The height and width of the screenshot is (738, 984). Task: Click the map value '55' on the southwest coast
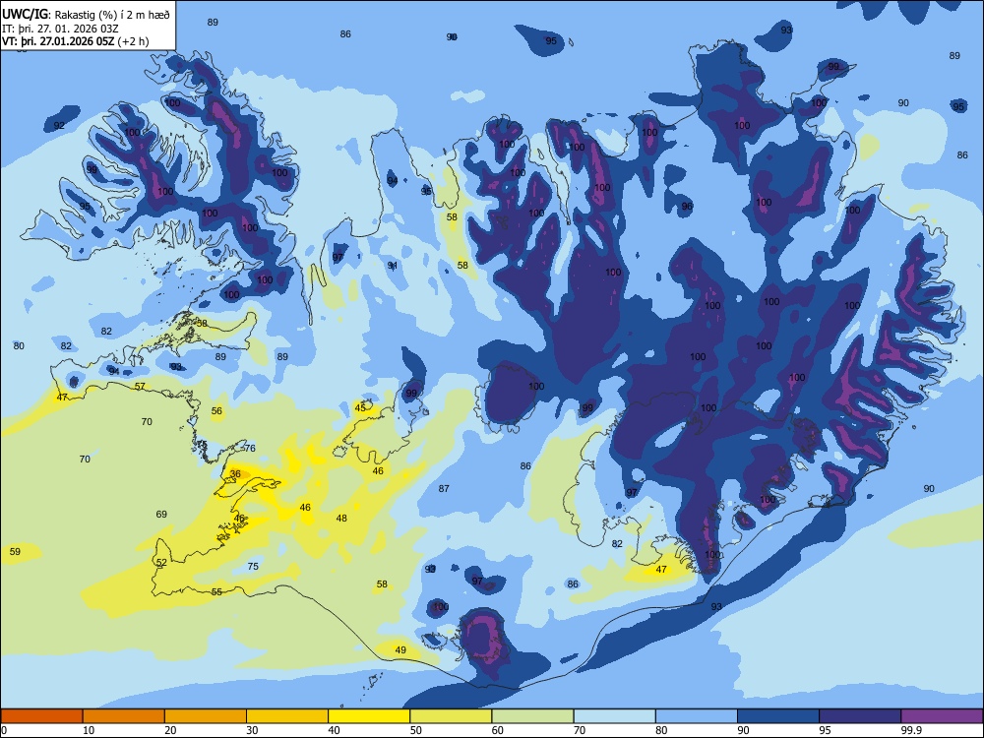[216, 591]
